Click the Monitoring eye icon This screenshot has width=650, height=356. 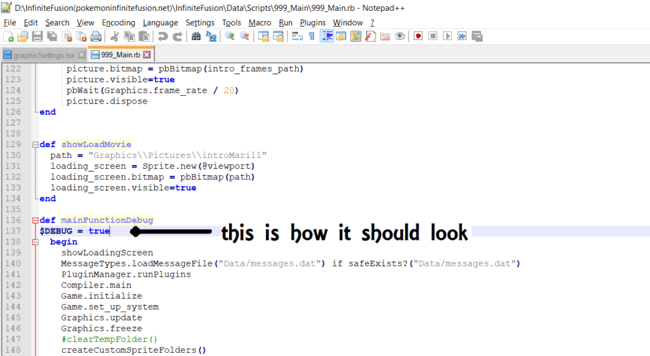tap(399, 37)
